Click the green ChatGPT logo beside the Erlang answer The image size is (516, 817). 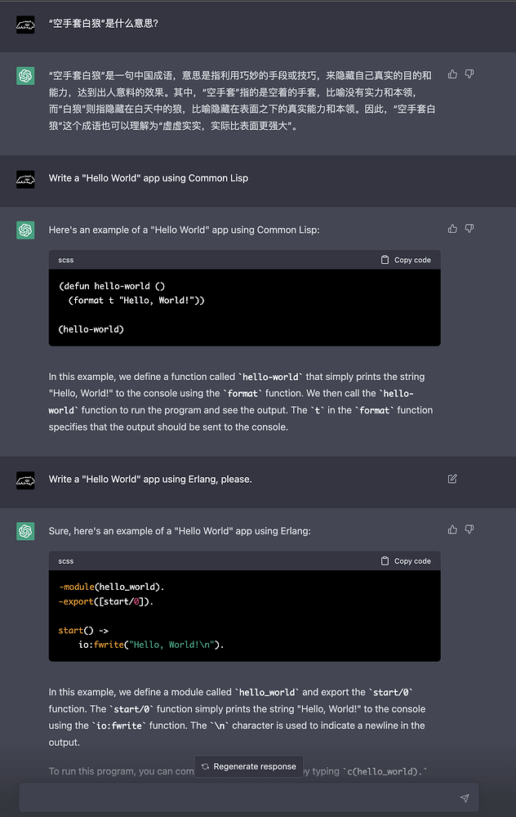point(25,530)
